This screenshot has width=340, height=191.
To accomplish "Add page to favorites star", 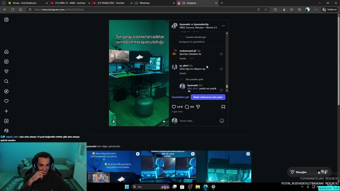I will point(266,10).
